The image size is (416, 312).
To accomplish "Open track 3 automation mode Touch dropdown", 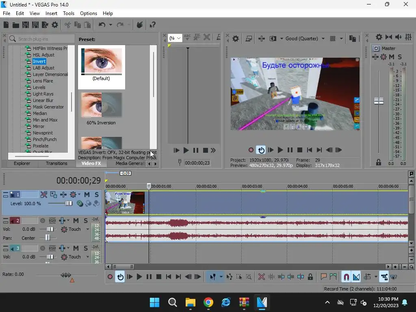I will click(88, 257).
